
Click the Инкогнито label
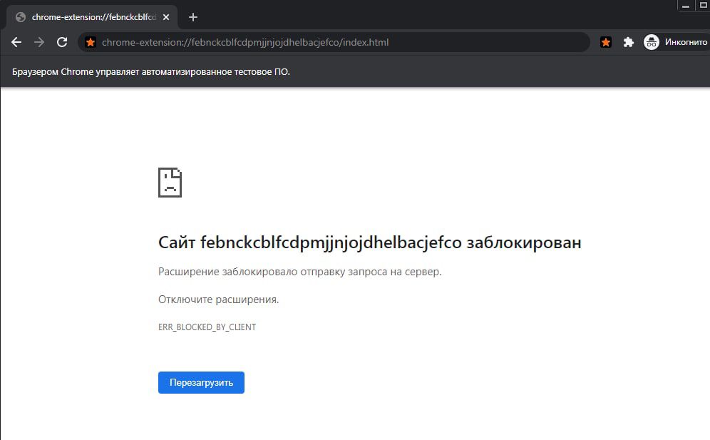pos(686,42)
